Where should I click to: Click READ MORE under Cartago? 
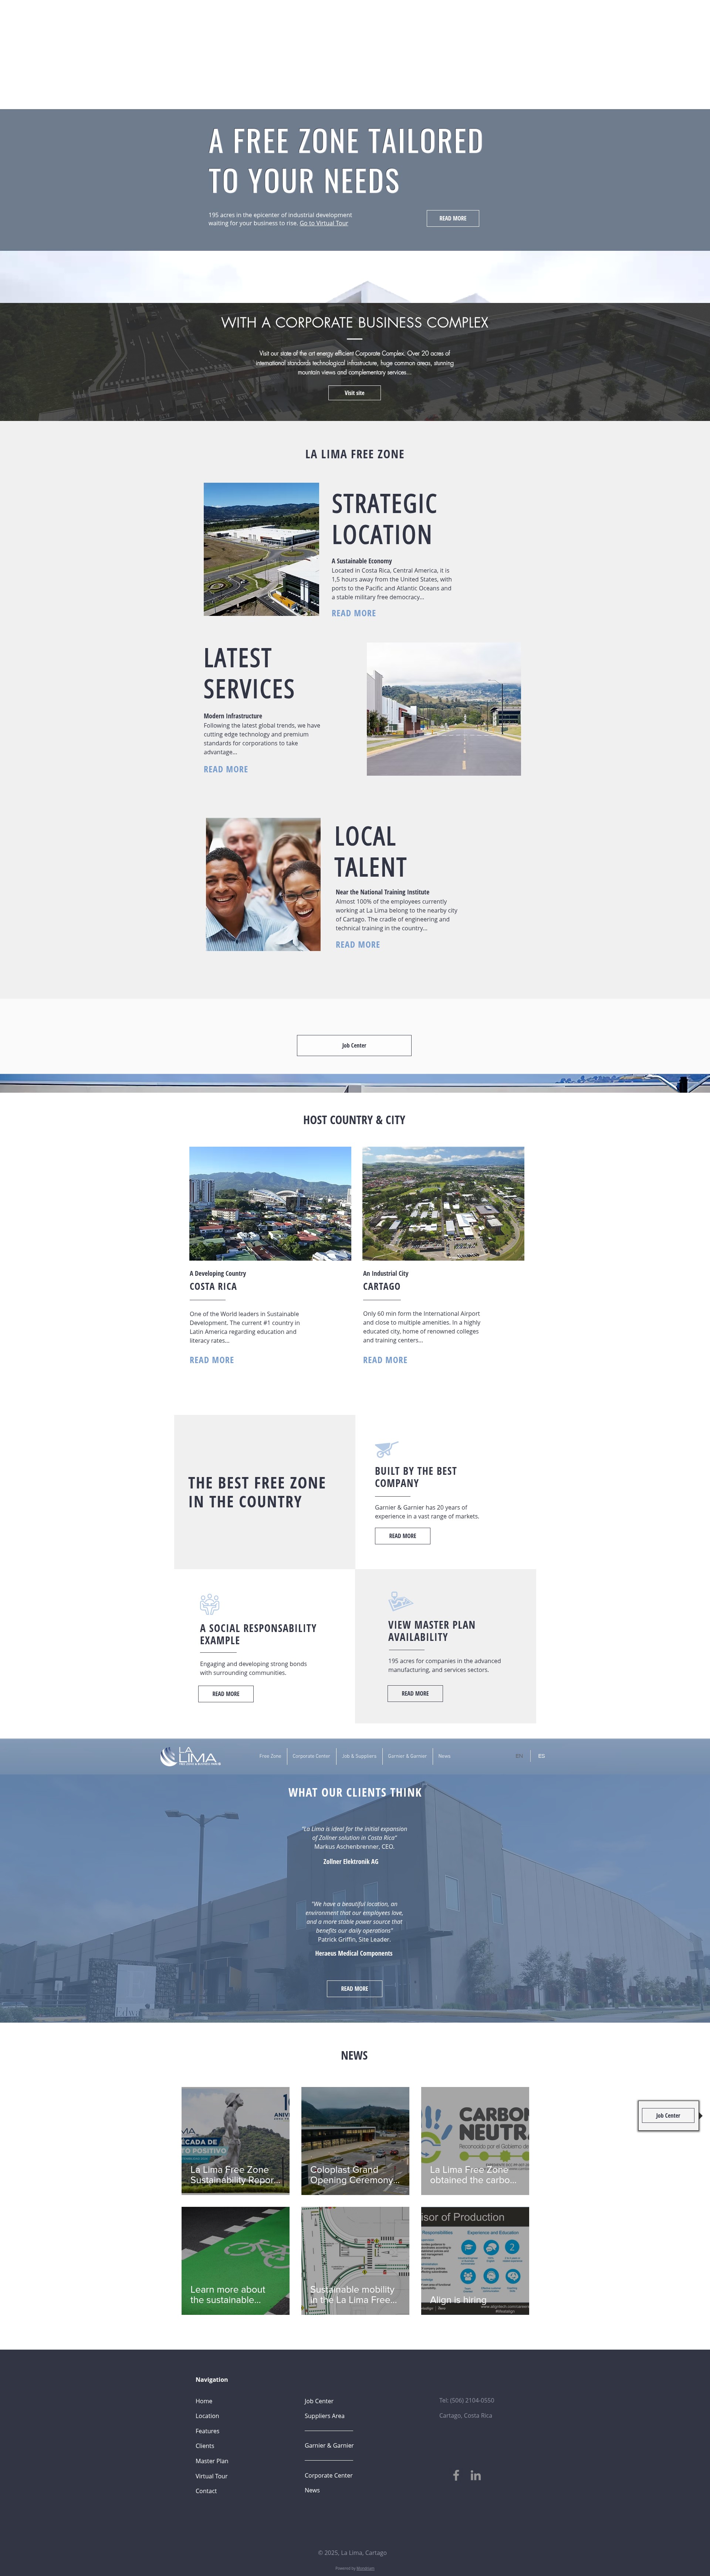pyautogui.click(x=385, y=1360)
